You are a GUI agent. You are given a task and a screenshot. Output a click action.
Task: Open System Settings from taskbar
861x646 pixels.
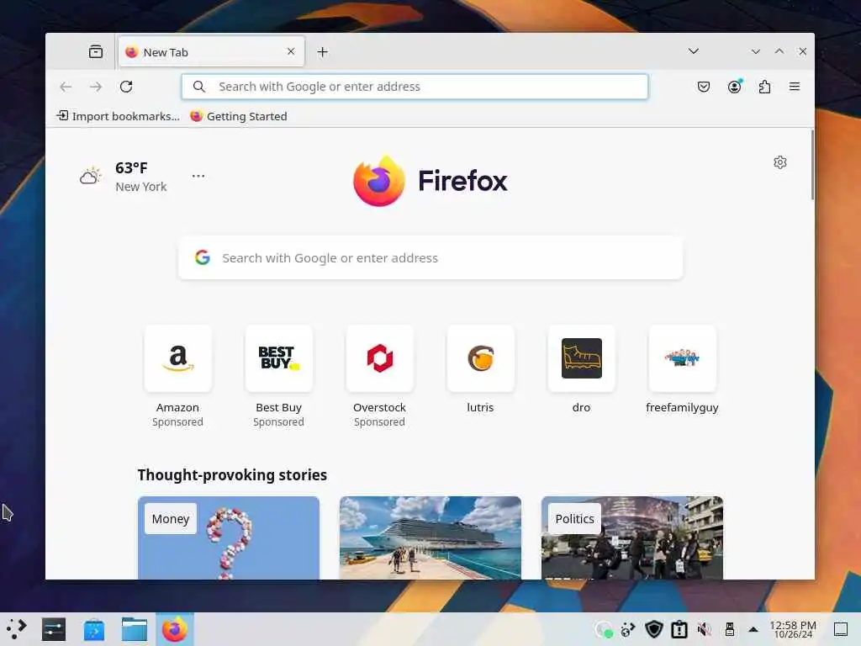tap(54, 629)
